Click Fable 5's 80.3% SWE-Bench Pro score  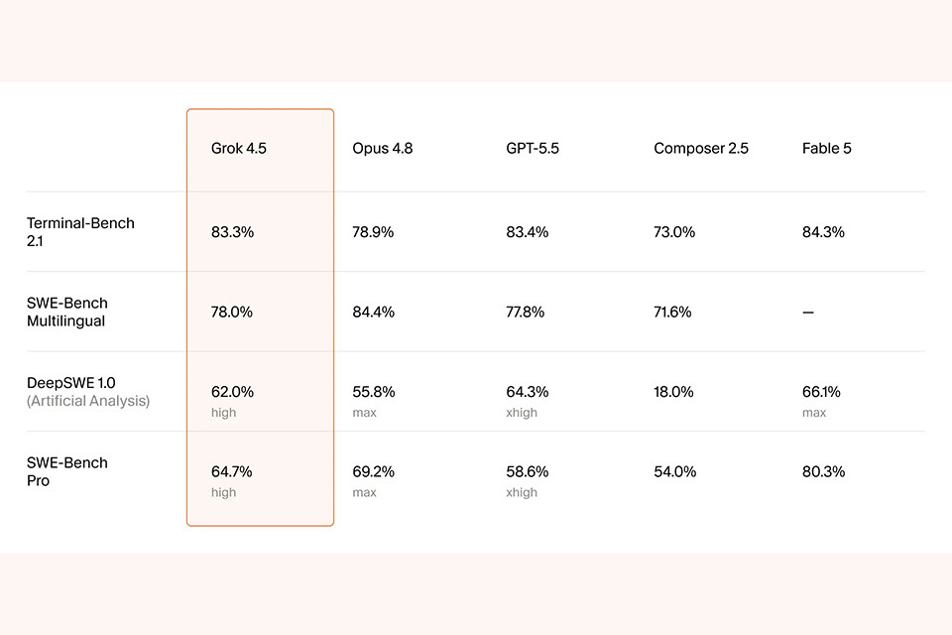pos(823,471)
